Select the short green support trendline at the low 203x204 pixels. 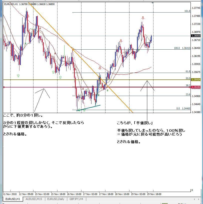pos(88,108)
